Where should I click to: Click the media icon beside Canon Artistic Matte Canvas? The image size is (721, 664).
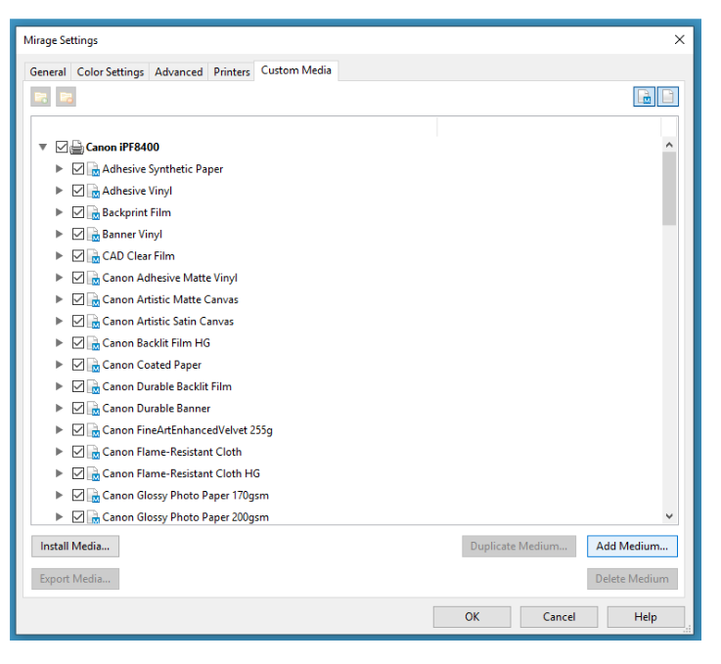pyautogui.click(x=94, y=299)
